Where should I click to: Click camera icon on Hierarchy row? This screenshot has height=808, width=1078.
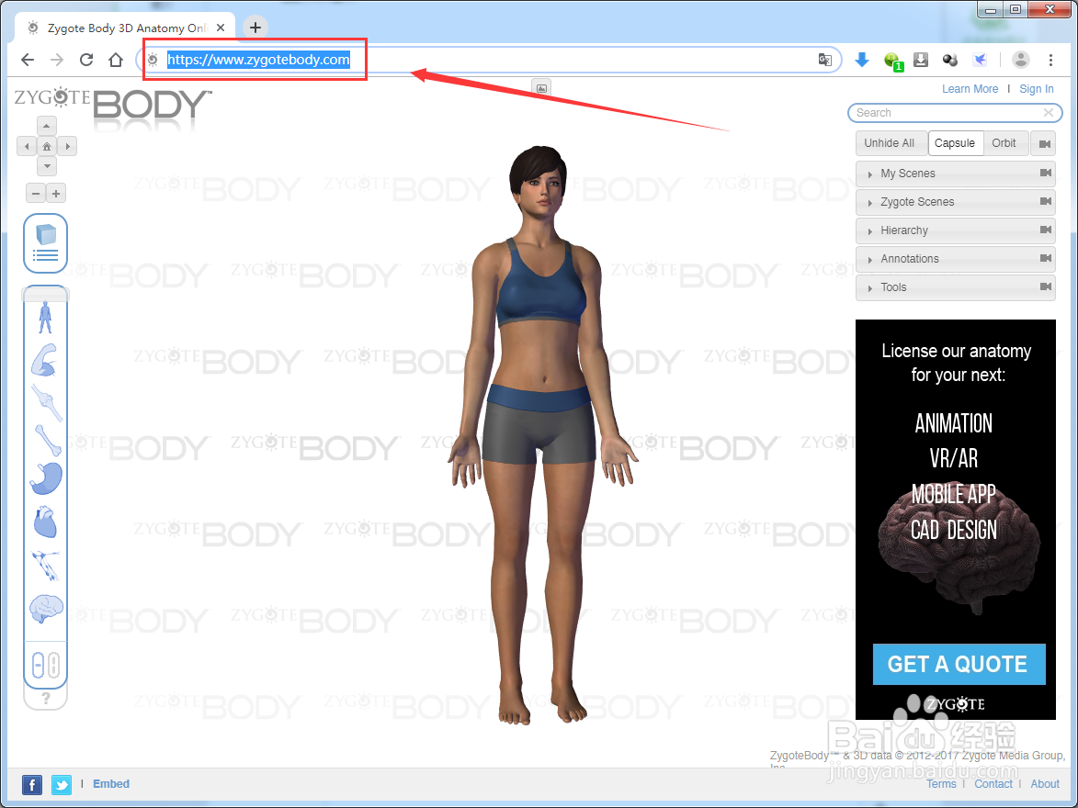[1046, 230]
